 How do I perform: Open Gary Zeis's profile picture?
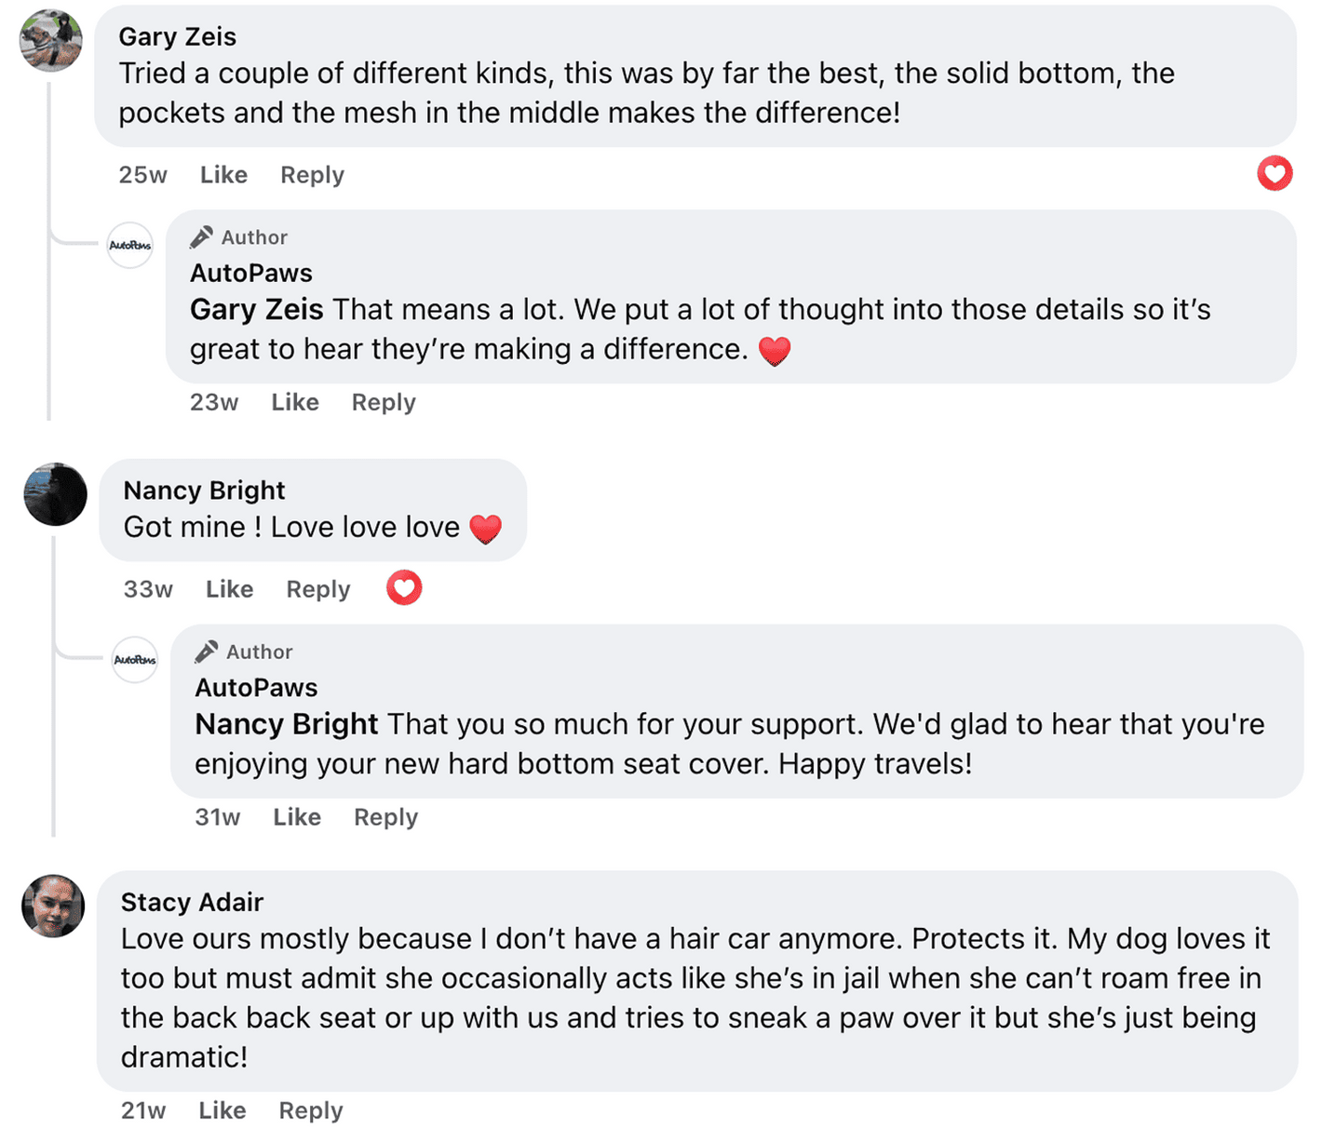click(x=51, y=41)
